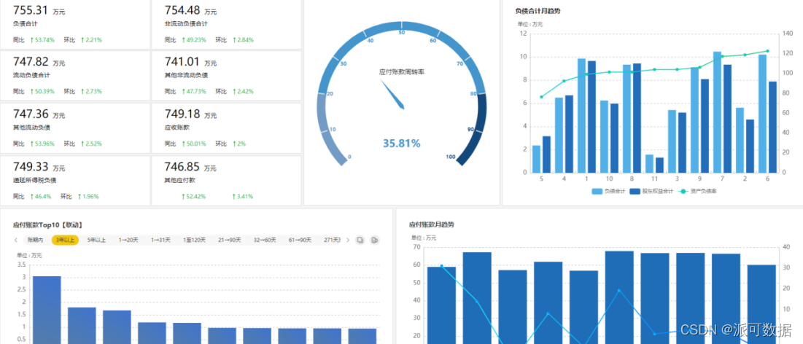Click the first bar in 应付账款月趋势 chart
The image size is (803, 344).
tap(441, 305)
